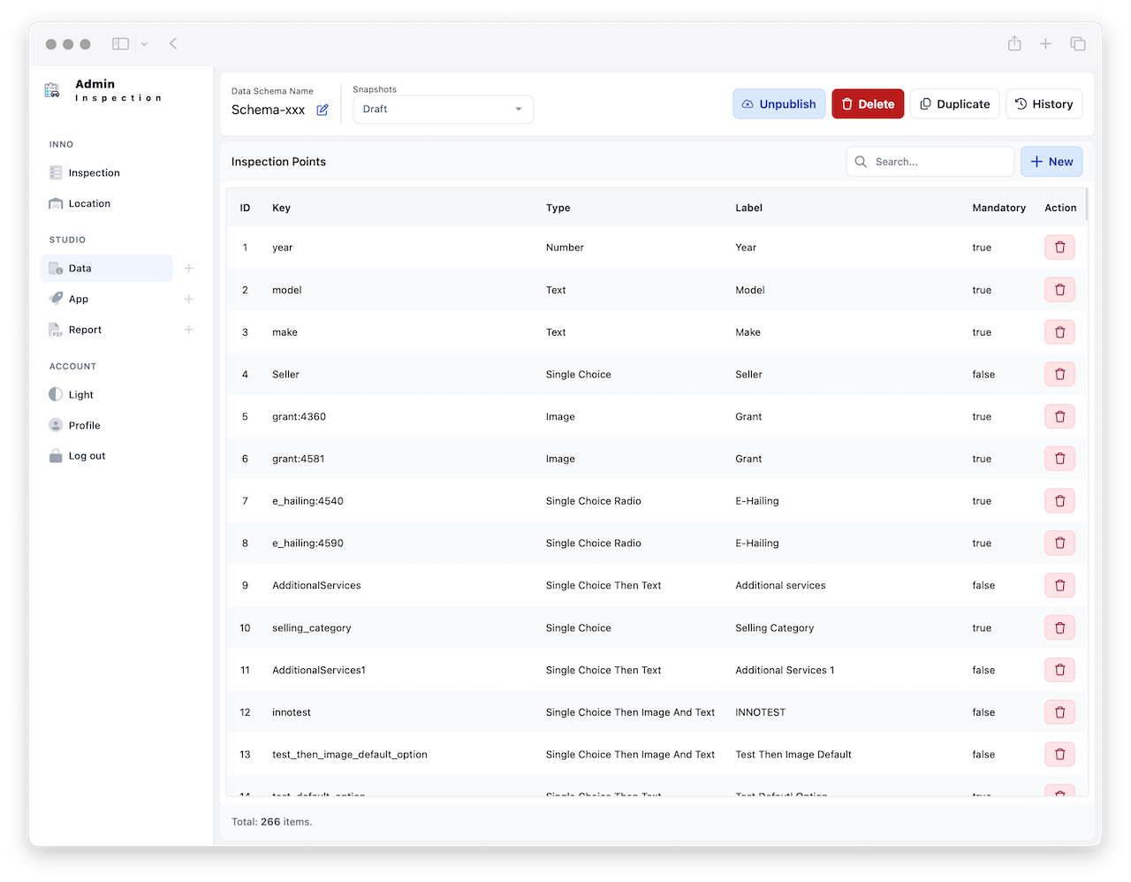This screenshot has height=882, width=1131.
Task: Click the Unpublish button
Action: [778, 104]
